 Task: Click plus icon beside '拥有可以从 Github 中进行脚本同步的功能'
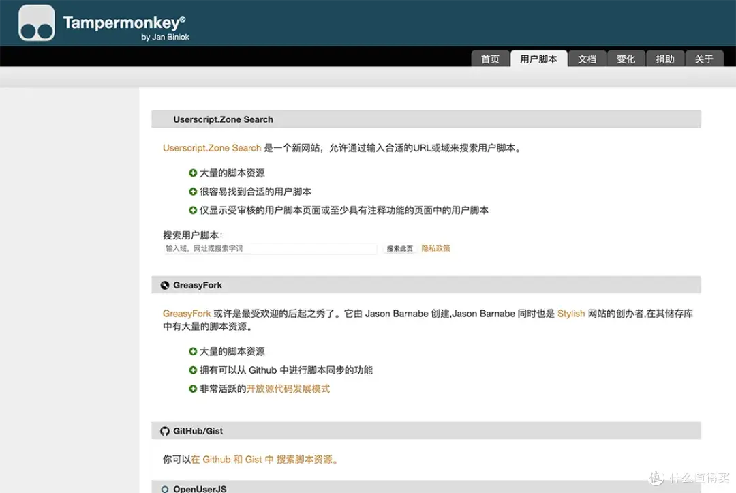click(x=193, y=370)
